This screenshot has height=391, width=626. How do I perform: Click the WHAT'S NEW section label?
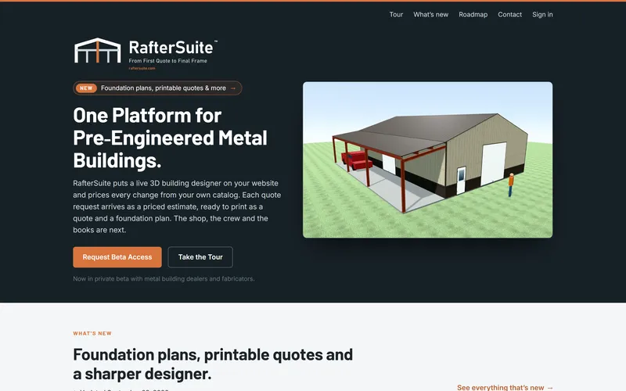92,333
